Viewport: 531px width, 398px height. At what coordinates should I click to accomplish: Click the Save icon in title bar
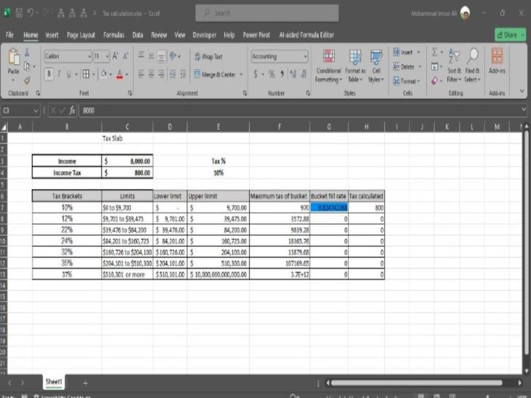(x=19, y=13)
